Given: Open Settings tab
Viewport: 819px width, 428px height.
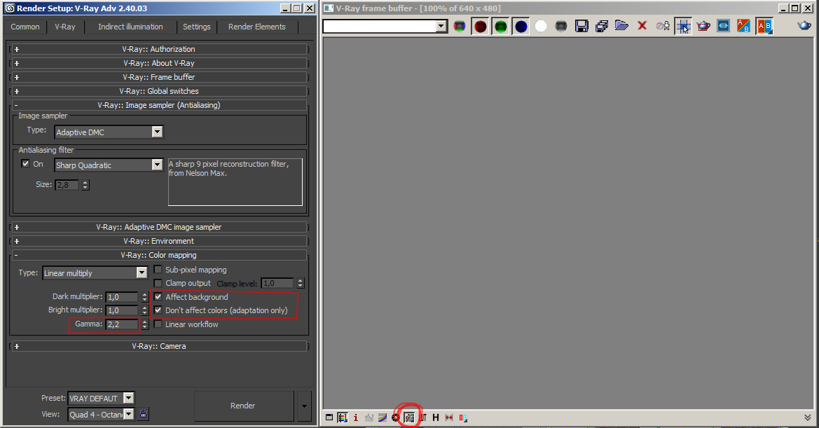Looking at the screenshot, I should point(196,27).
